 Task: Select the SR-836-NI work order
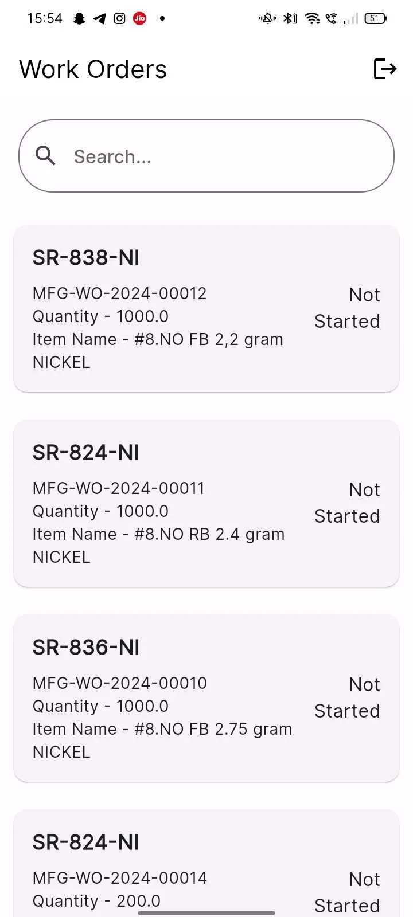(206, 698)
